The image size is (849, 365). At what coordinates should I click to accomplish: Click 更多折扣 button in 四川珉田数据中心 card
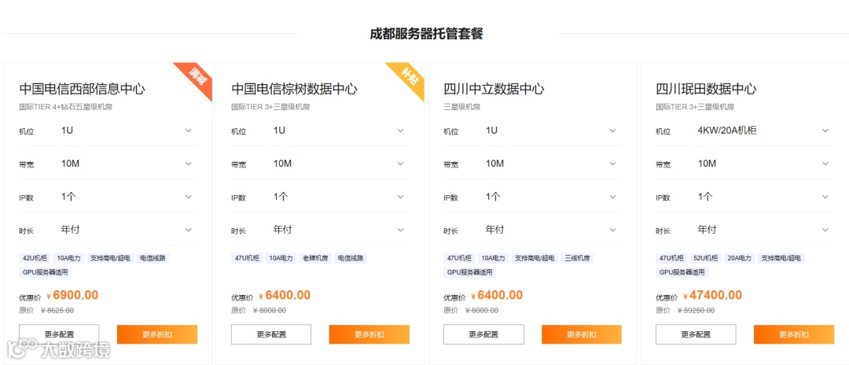[x=794, y=334]
